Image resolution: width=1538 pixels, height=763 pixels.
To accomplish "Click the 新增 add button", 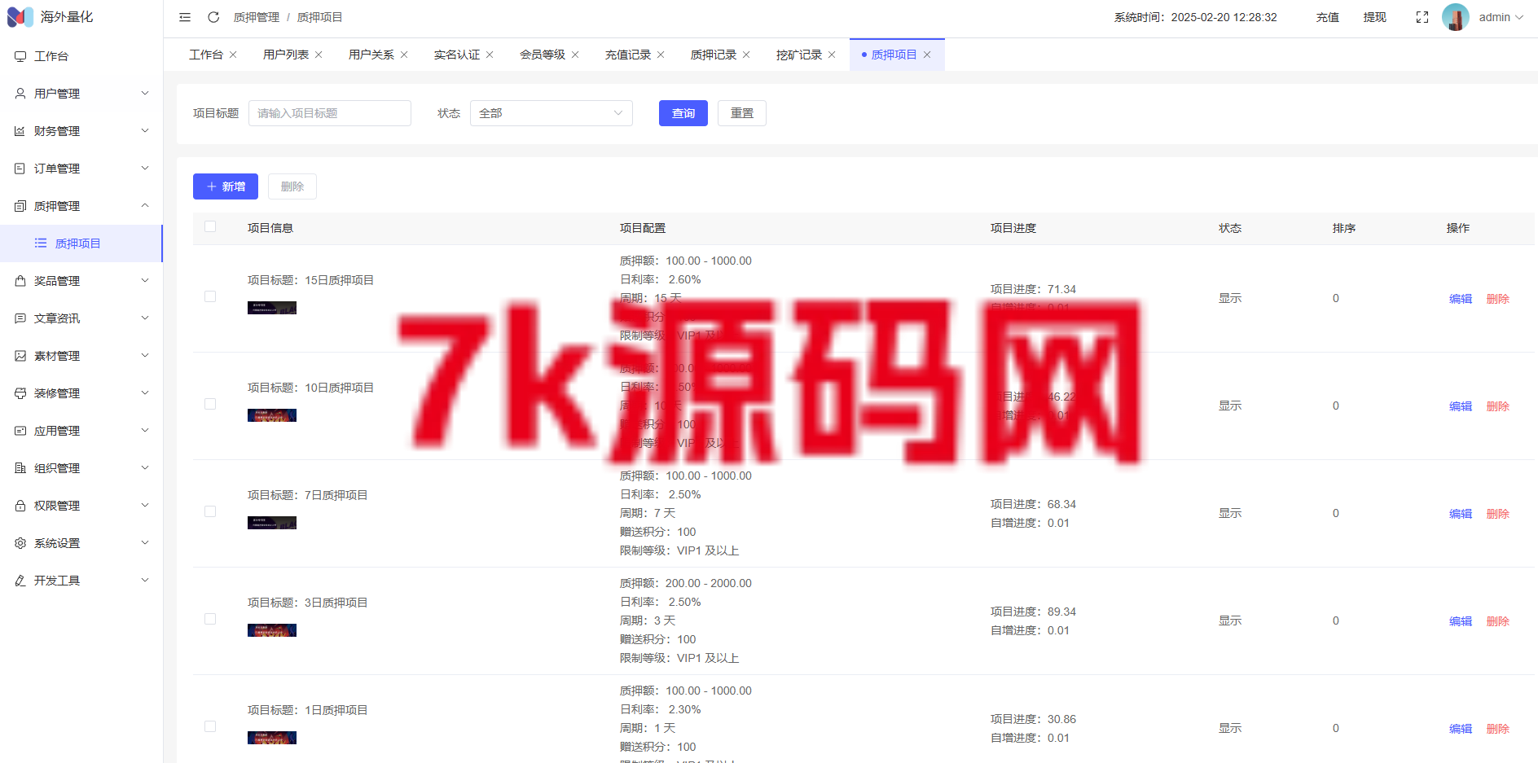I will (x=226, y=186).
